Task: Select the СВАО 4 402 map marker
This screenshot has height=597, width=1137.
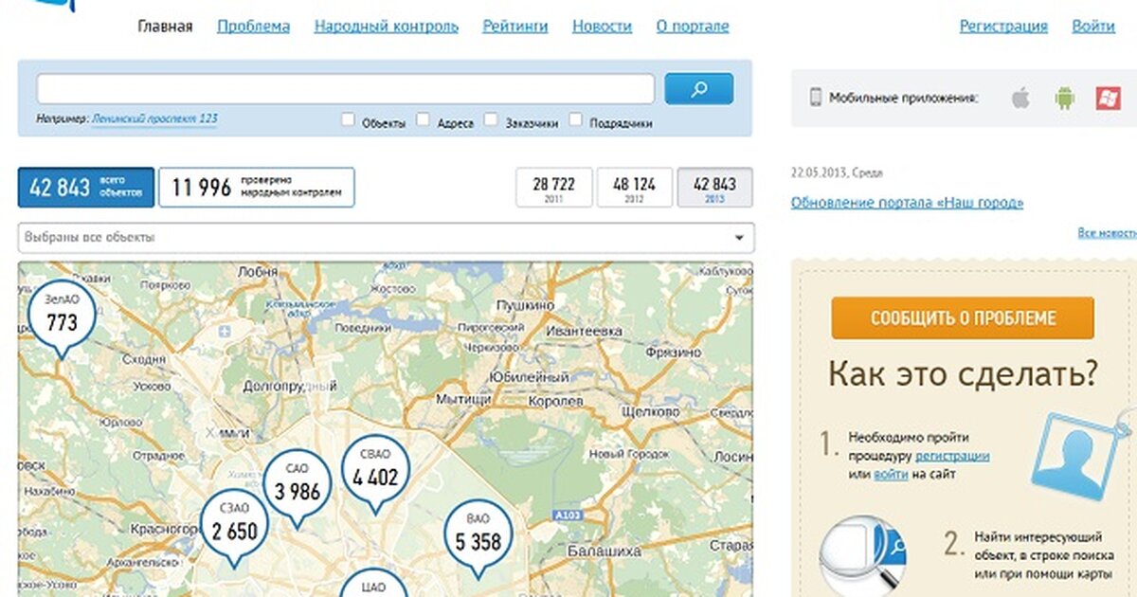Action: 375,472
